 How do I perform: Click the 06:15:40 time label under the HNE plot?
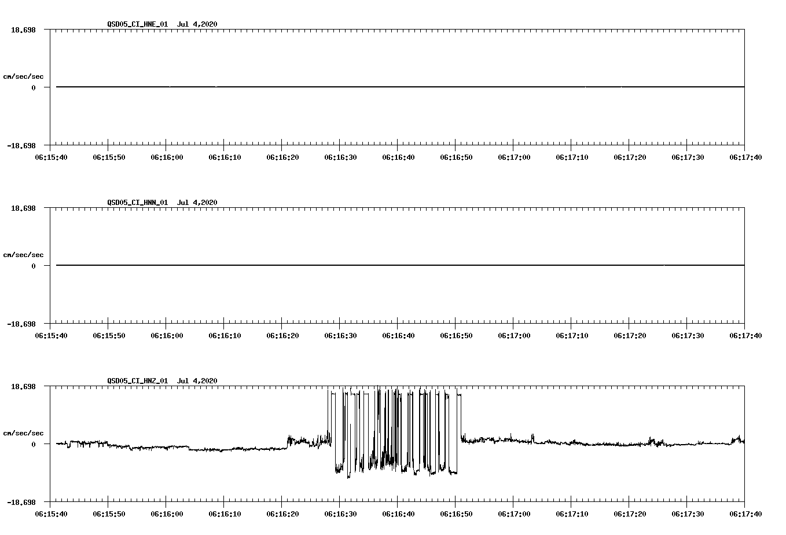pyautogui.click(x=51, y=157)
